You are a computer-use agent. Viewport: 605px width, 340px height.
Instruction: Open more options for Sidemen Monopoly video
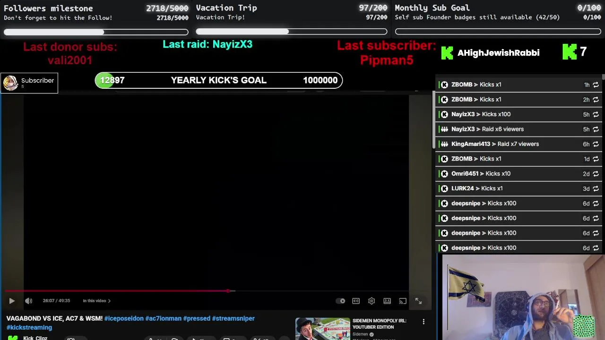[x=423, y=322]
